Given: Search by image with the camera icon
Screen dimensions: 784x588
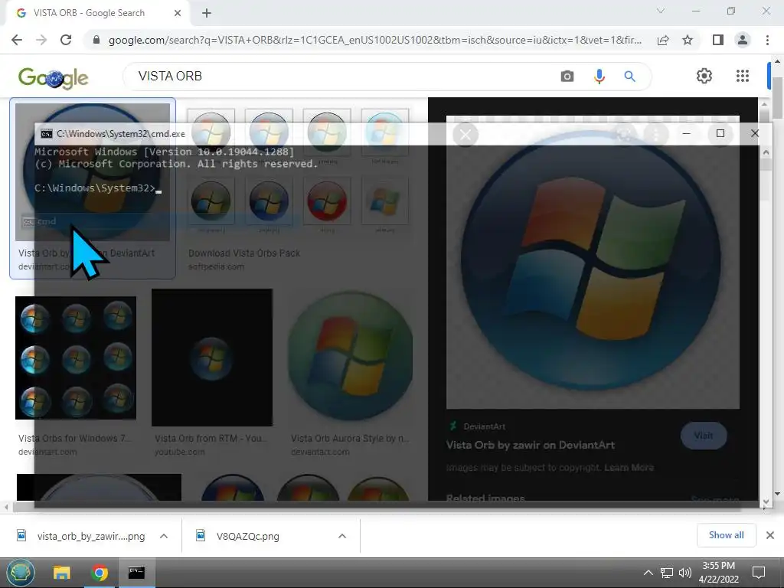Looking at the screenshot, I should click(567, 76).
